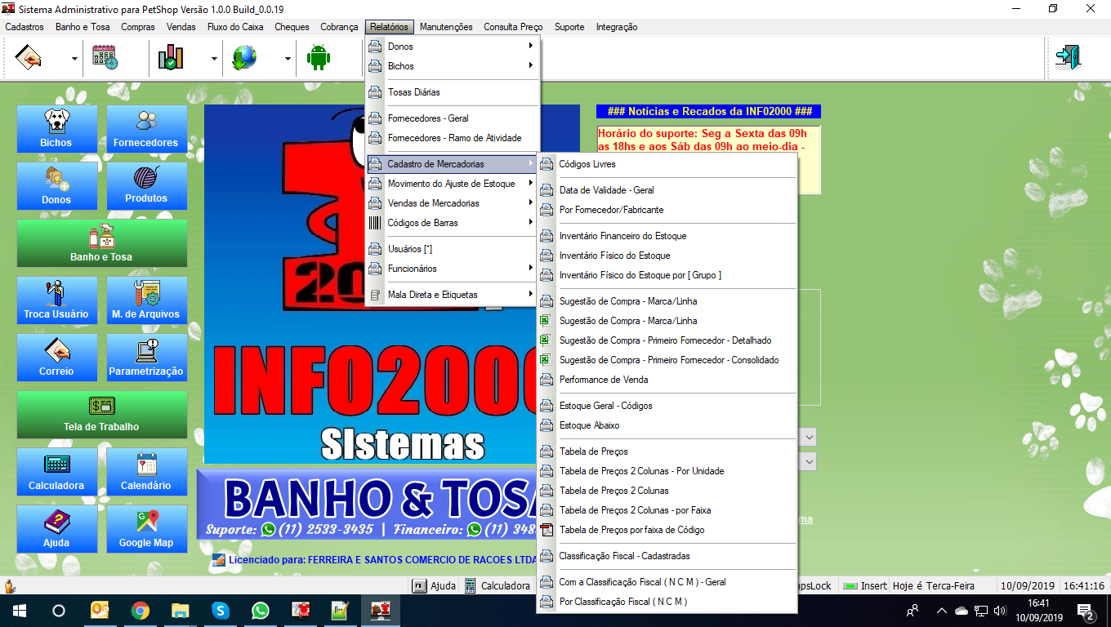Open the Produtos yarn ball tile
Screen dimensions: 1111x627
coord(146,186)
